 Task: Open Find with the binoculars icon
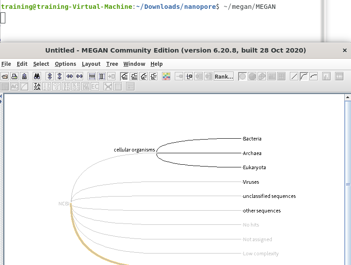click(37, 76)
